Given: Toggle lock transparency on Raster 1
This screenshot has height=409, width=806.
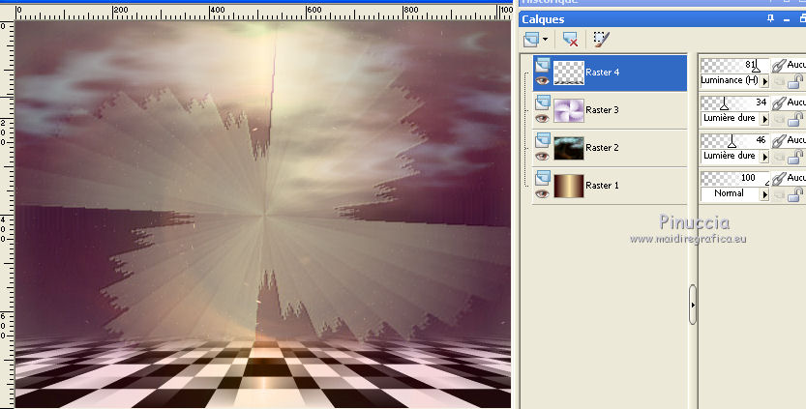Looking at the screenshot, I should (795, 193).
